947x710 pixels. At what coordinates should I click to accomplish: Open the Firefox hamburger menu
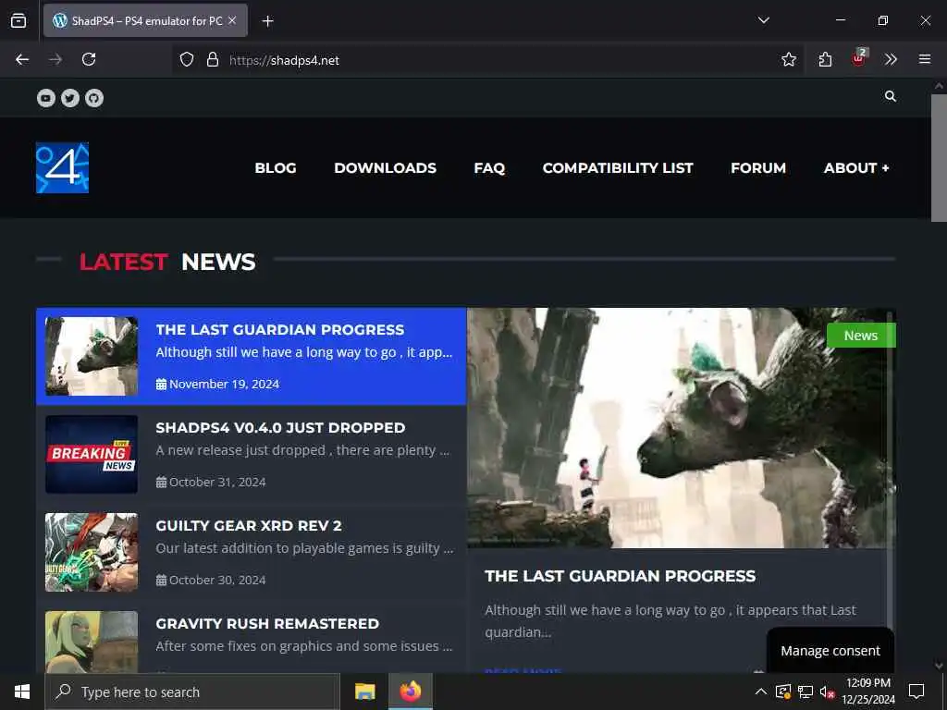pos(925,59)
